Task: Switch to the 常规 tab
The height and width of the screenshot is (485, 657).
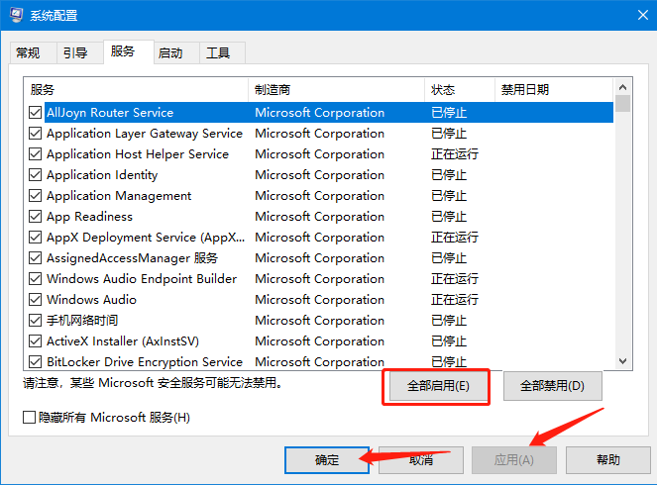Action: [28, 53]
